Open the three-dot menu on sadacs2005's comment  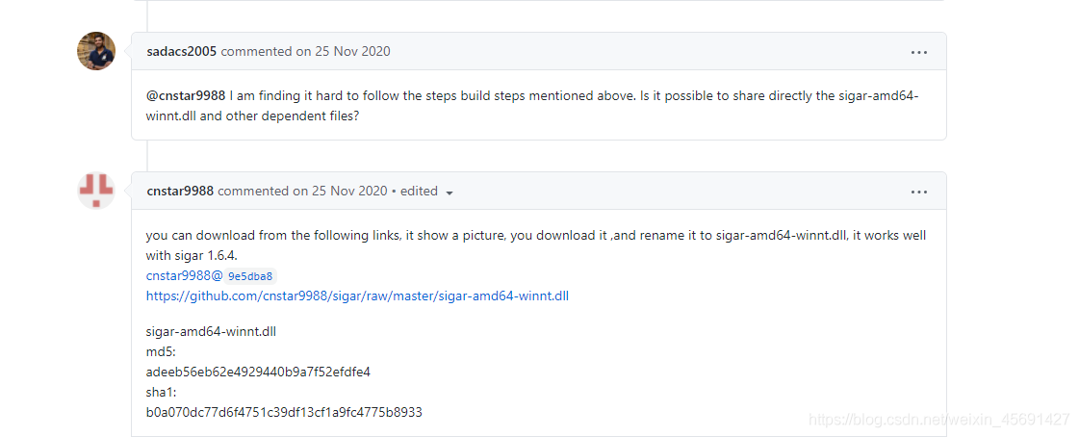click(918, 52)
